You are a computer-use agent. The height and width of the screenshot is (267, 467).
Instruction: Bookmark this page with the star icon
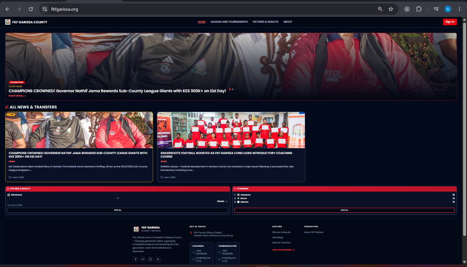[x=391, y=9]
